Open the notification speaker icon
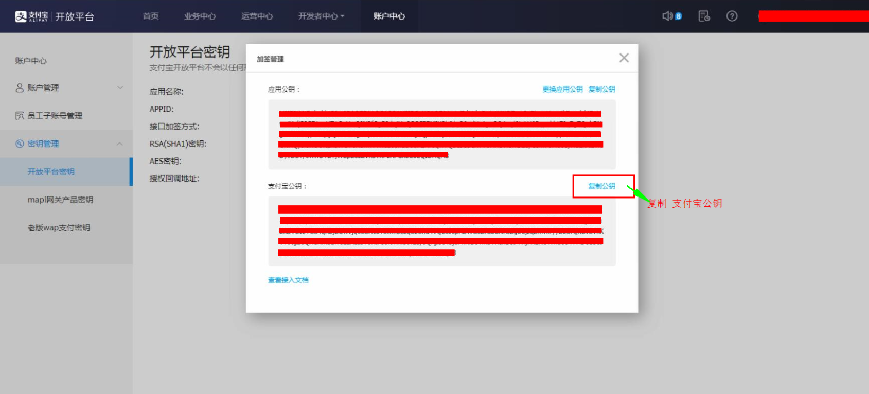This screenshot has width=869, height=394. (668, 16)
